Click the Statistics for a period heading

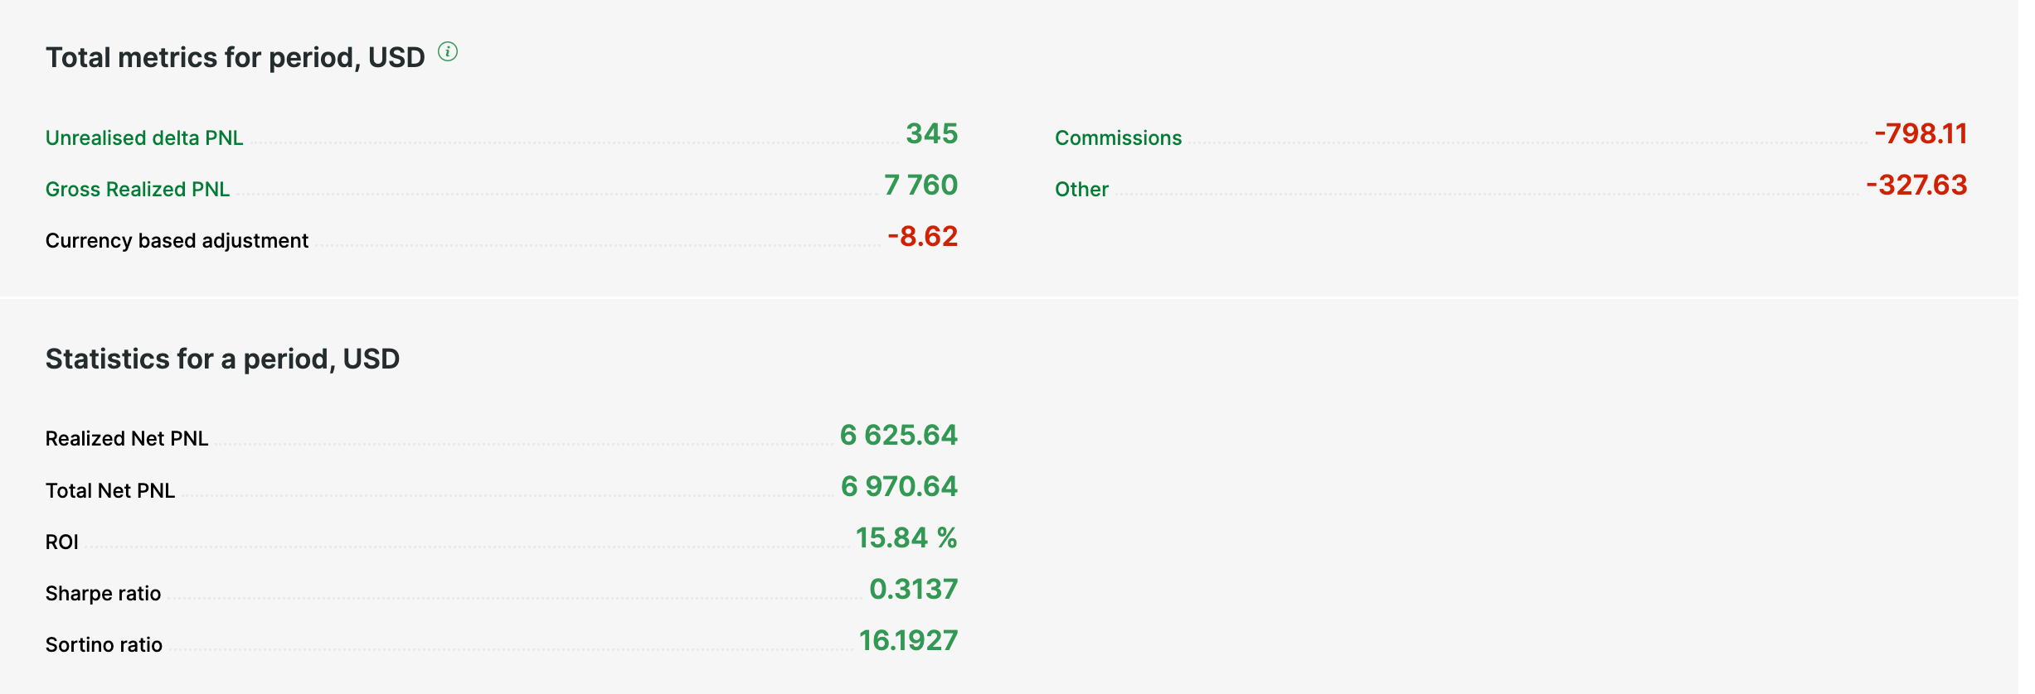coord(222,359)
